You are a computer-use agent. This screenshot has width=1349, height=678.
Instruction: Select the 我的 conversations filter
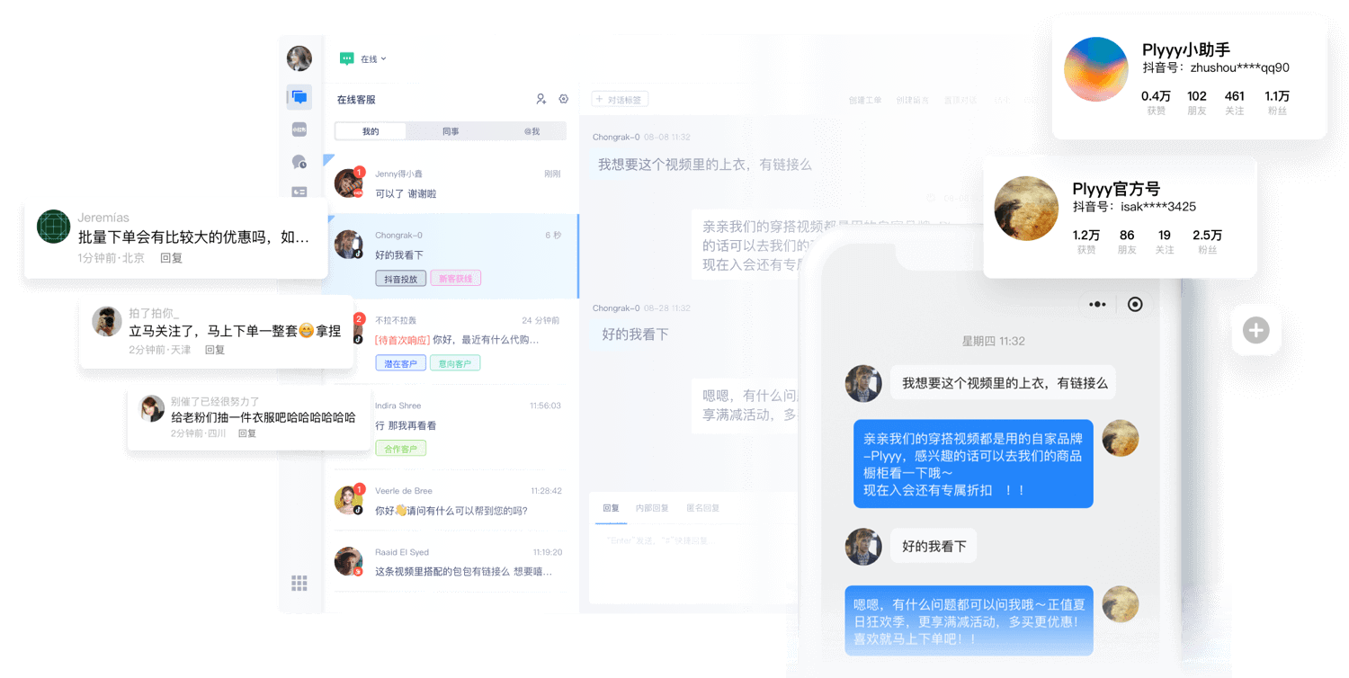point(371,131)
